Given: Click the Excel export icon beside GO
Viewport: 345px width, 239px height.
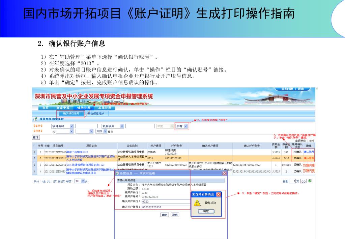Looking at the screenshot, I should (x=310, y=181).
